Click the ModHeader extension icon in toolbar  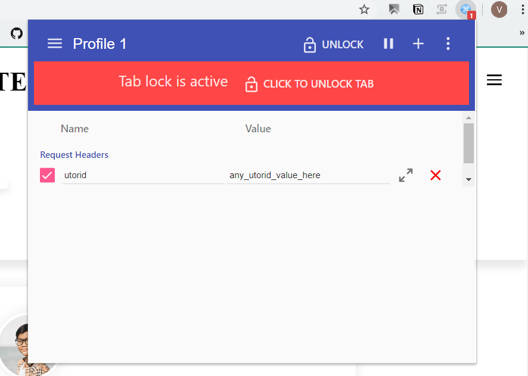tap(465, 10)
